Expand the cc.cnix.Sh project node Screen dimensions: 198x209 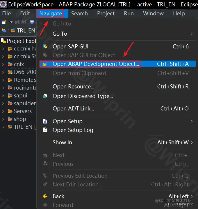click(x=3, y=57)
